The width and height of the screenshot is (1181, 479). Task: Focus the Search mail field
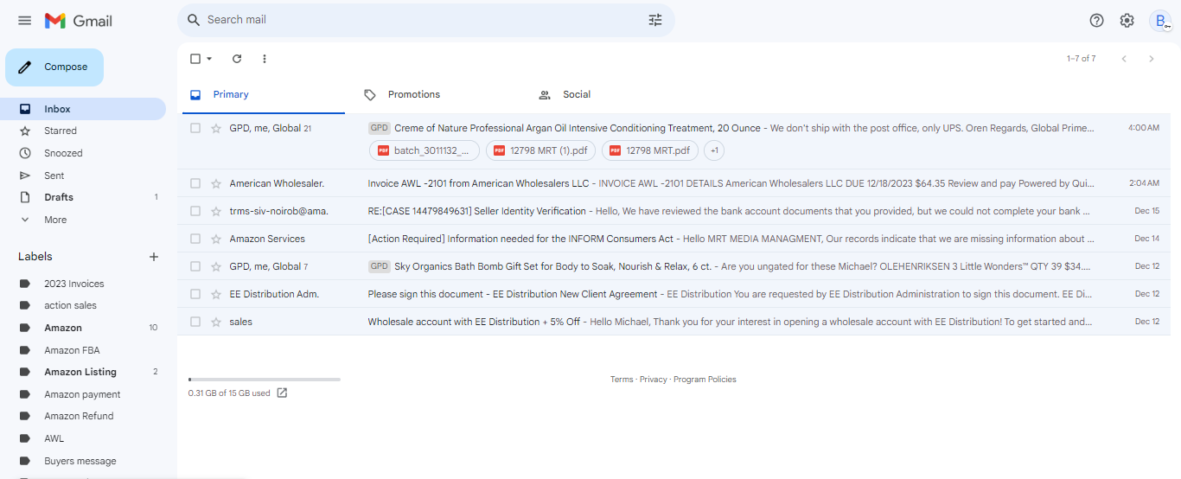(x=424, y=20)
